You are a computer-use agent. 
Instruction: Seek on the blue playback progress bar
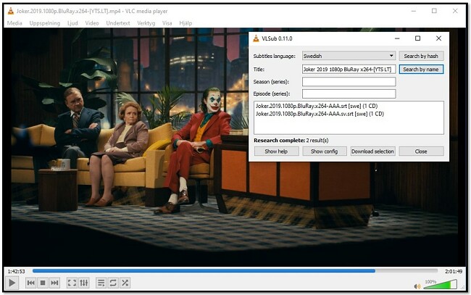pos(235,271)
